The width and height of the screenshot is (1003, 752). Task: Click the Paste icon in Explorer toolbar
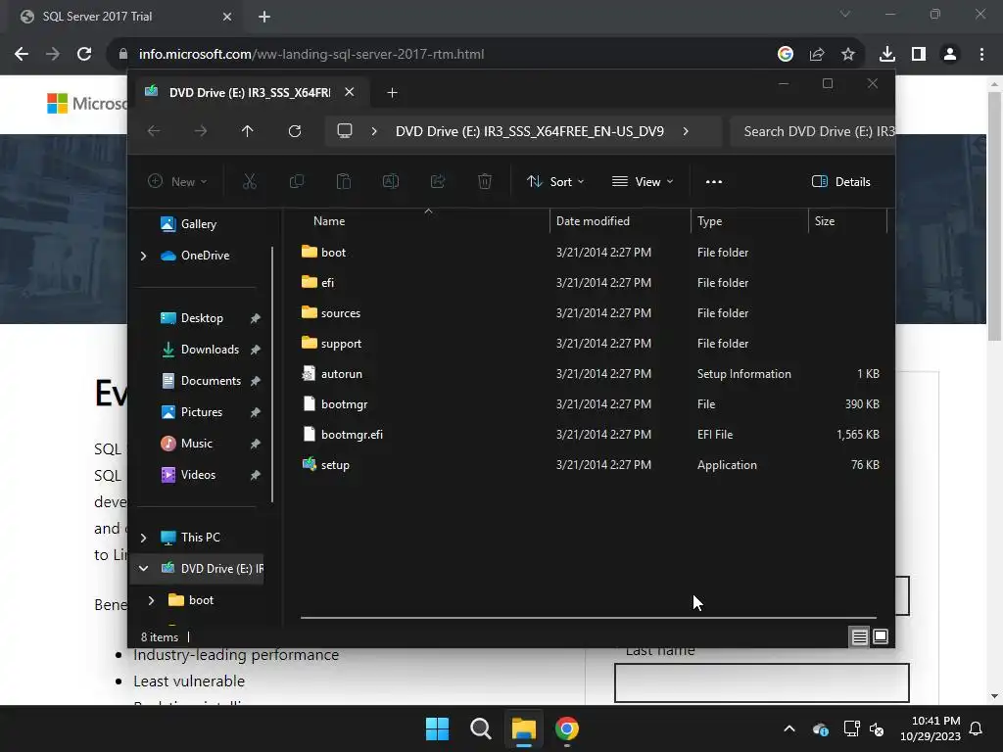click(x=344, y=181)
